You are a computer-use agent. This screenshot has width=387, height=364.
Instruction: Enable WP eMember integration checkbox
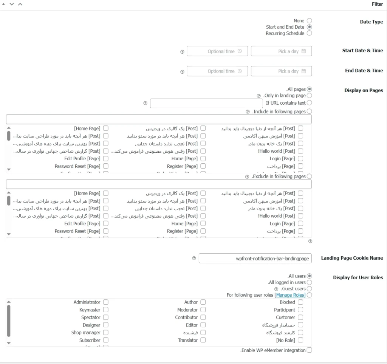(310, 350)
